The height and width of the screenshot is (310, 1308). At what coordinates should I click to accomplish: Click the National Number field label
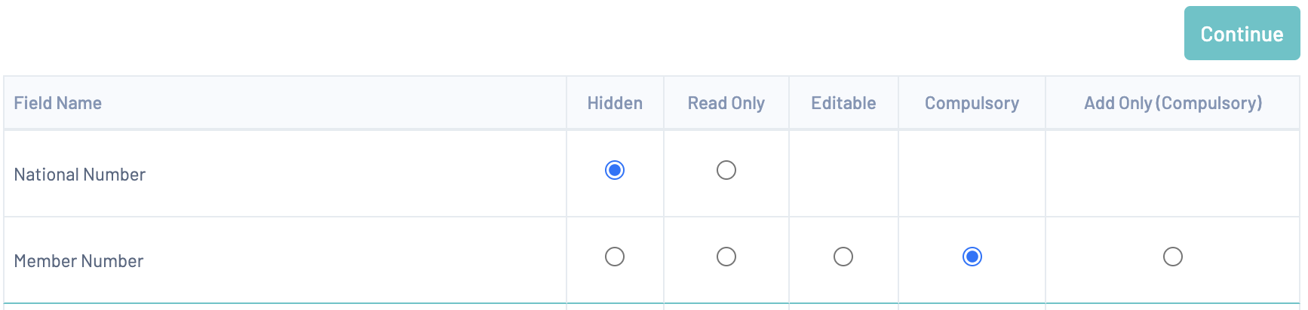pos(80,175)
